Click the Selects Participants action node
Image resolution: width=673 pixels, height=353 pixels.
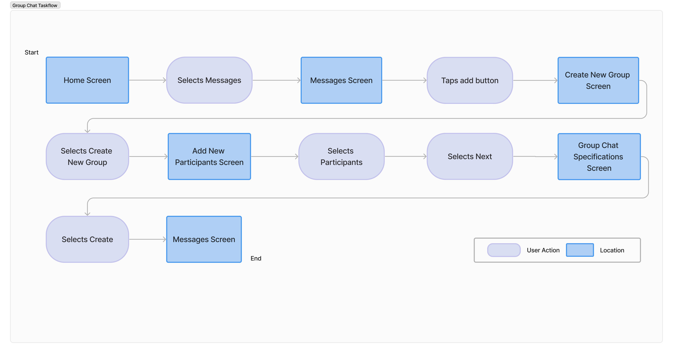pos(341,156)
